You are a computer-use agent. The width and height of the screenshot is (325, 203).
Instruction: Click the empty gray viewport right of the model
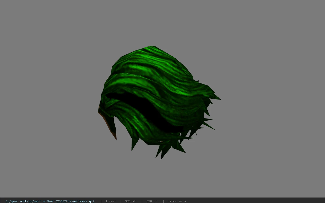272,101
